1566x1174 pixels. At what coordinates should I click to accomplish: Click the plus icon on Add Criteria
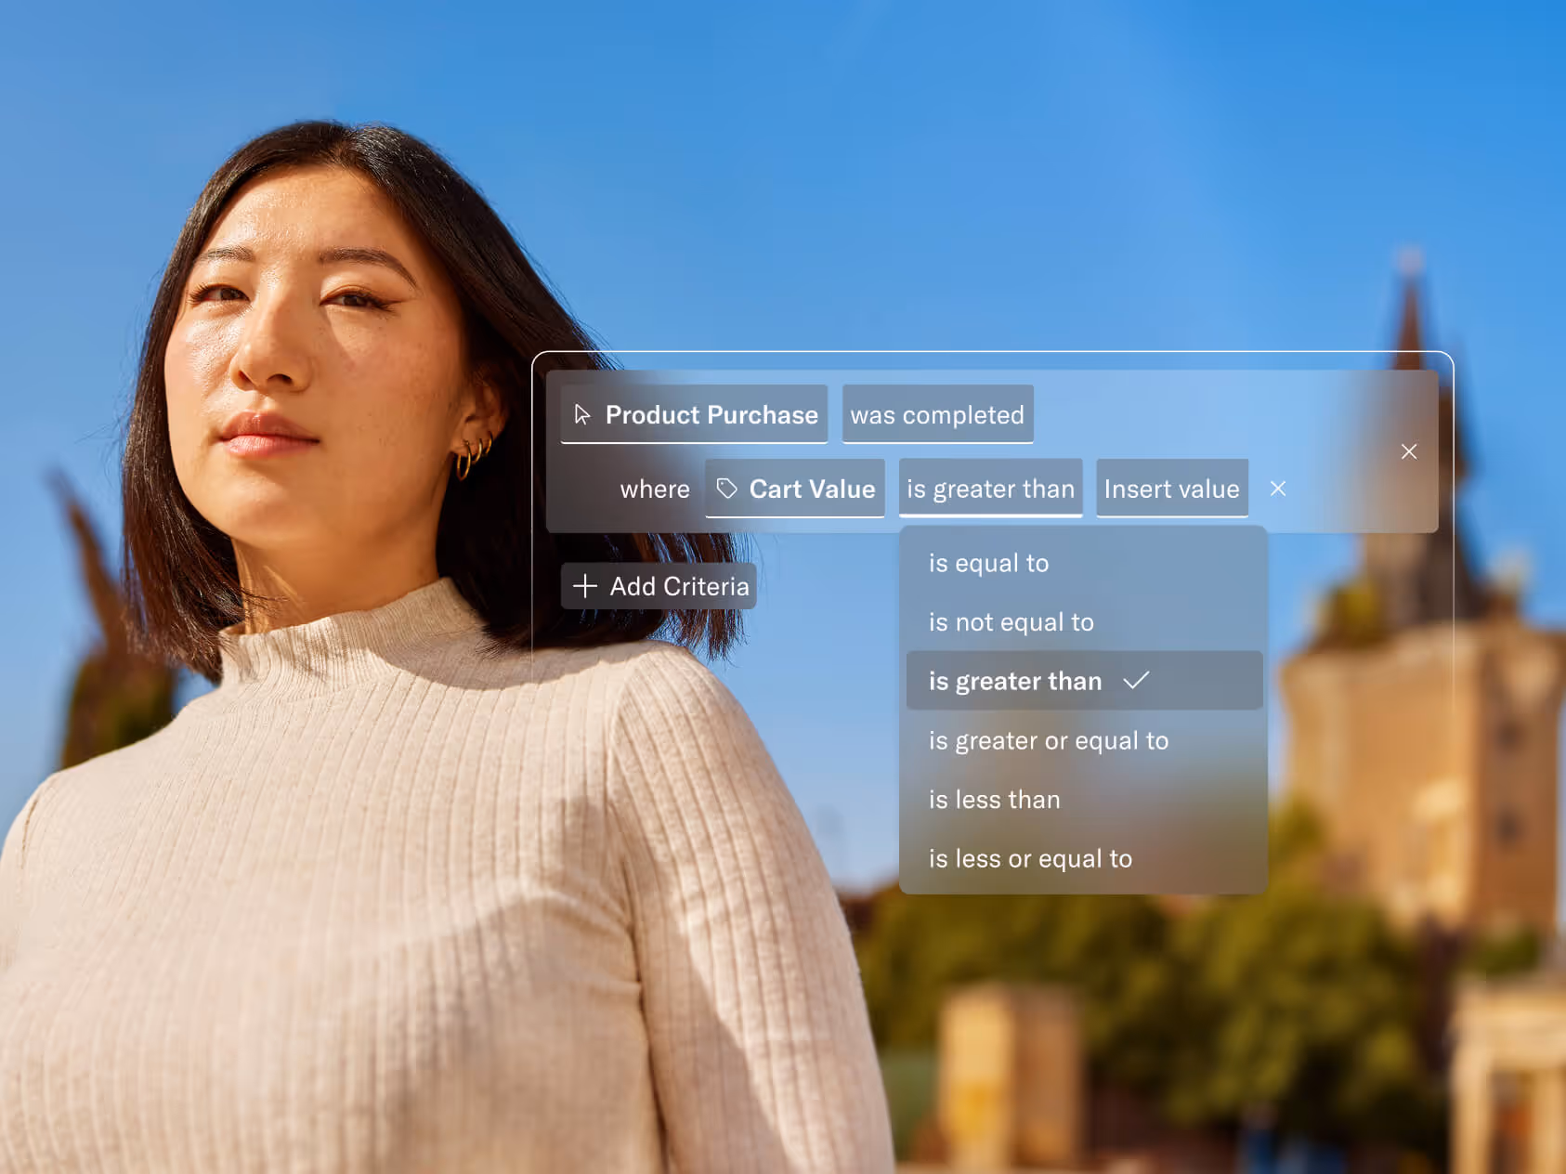584,586
